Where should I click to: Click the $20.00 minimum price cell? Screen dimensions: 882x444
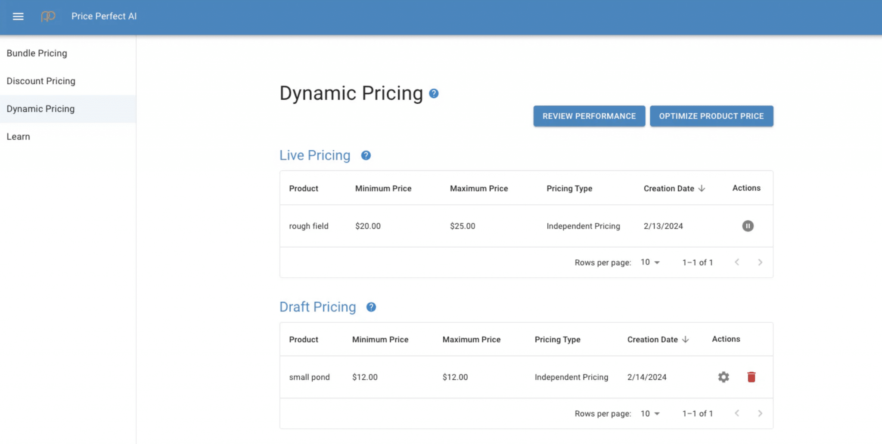(368, 226)
